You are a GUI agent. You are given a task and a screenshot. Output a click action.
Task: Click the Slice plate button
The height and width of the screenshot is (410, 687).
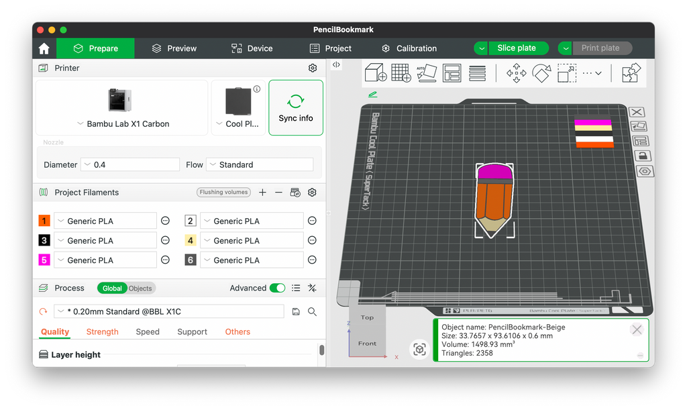517,48
